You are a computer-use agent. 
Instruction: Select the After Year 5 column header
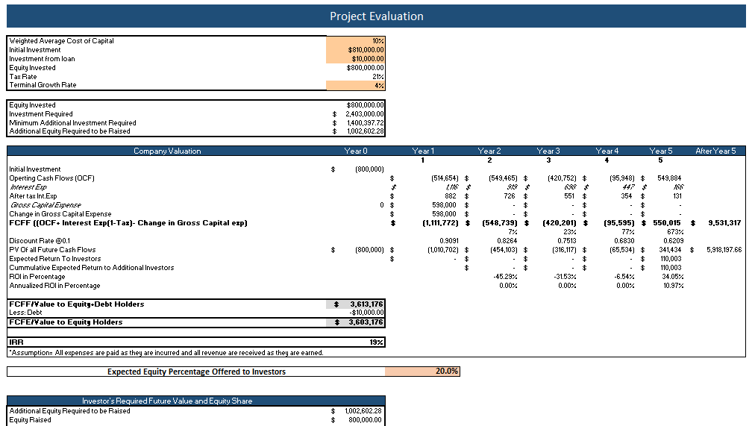(x=715, y=151)
